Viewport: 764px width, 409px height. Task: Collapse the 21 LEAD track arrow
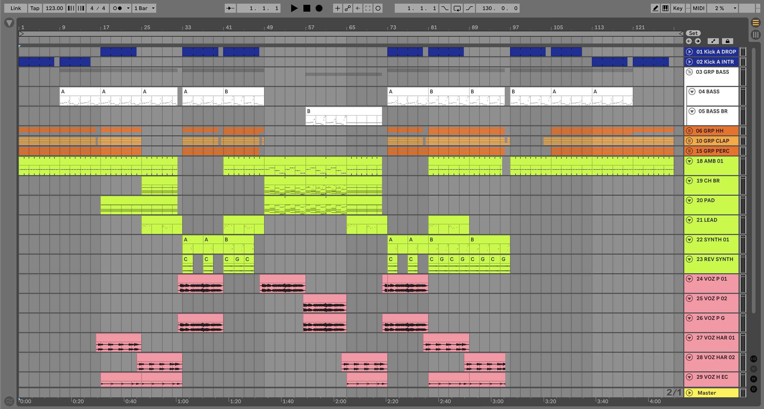pyautogui.click(x=690, y=220)
